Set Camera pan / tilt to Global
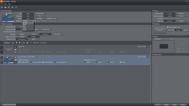 33,39
